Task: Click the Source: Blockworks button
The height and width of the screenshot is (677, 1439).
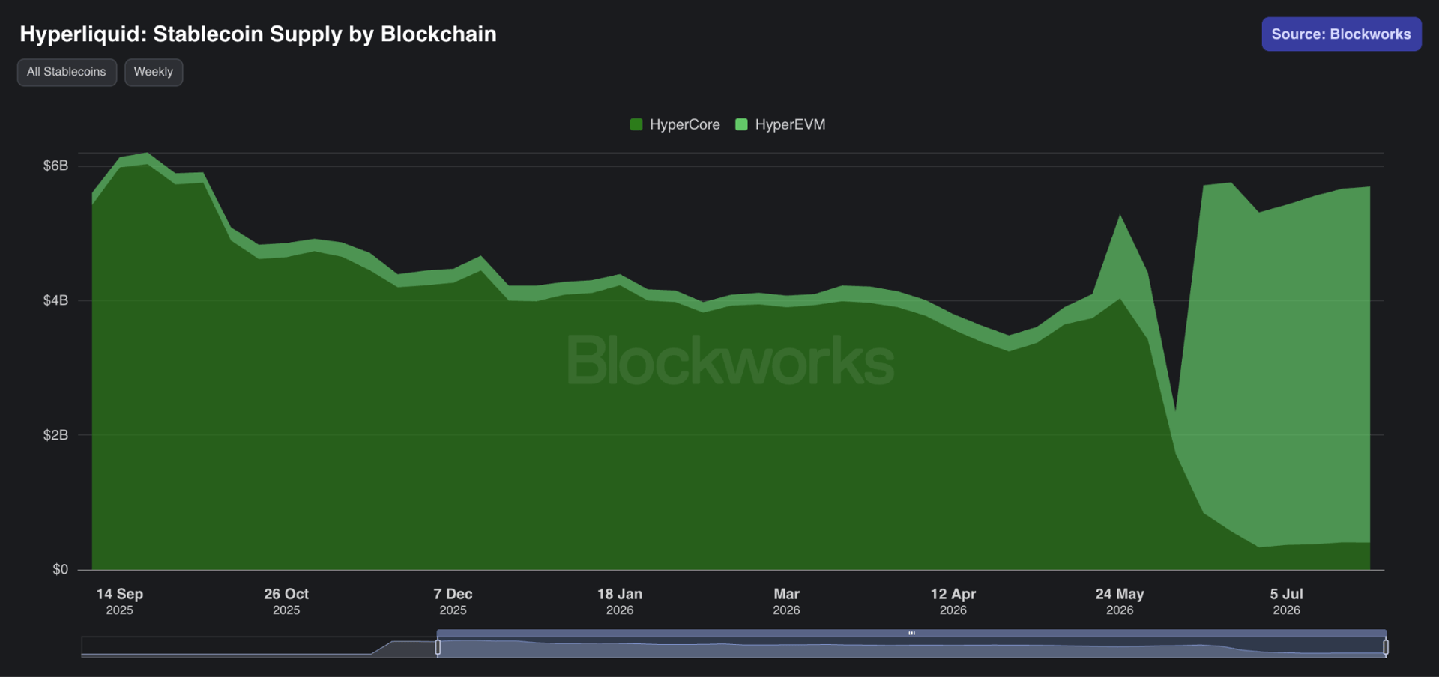Action: pos(1342,34)
